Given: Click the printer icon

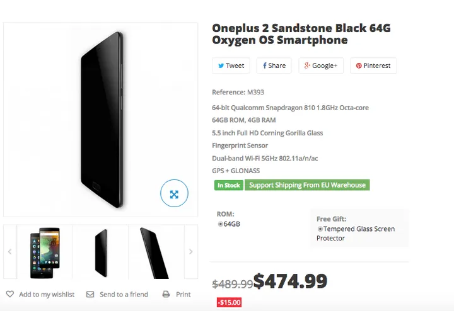Looking at the screenshot, I should (166, 294).
